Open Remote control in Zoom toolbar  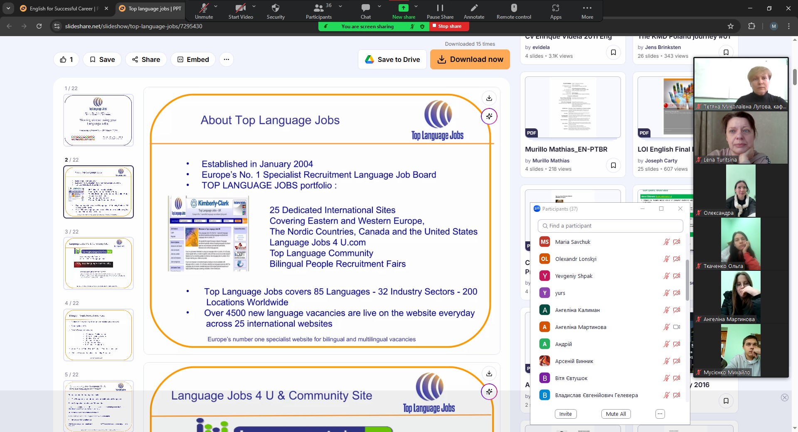pos(514,11)
